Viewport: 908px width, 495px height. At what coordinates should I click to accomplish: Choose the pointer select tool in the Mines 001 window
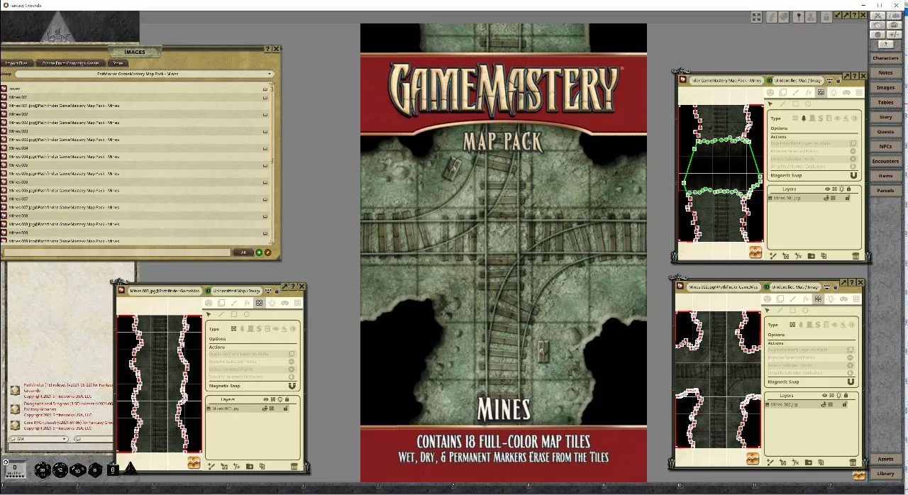770,104
